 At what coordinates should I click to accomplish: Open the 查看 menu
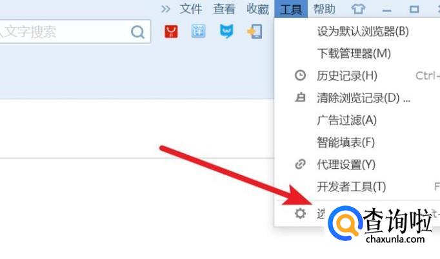(x=224, y=9)
